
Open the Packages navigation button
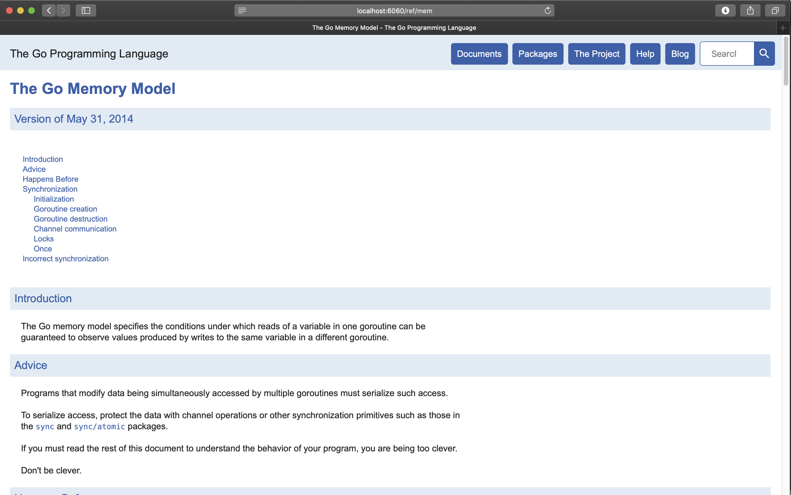[538, 54]
